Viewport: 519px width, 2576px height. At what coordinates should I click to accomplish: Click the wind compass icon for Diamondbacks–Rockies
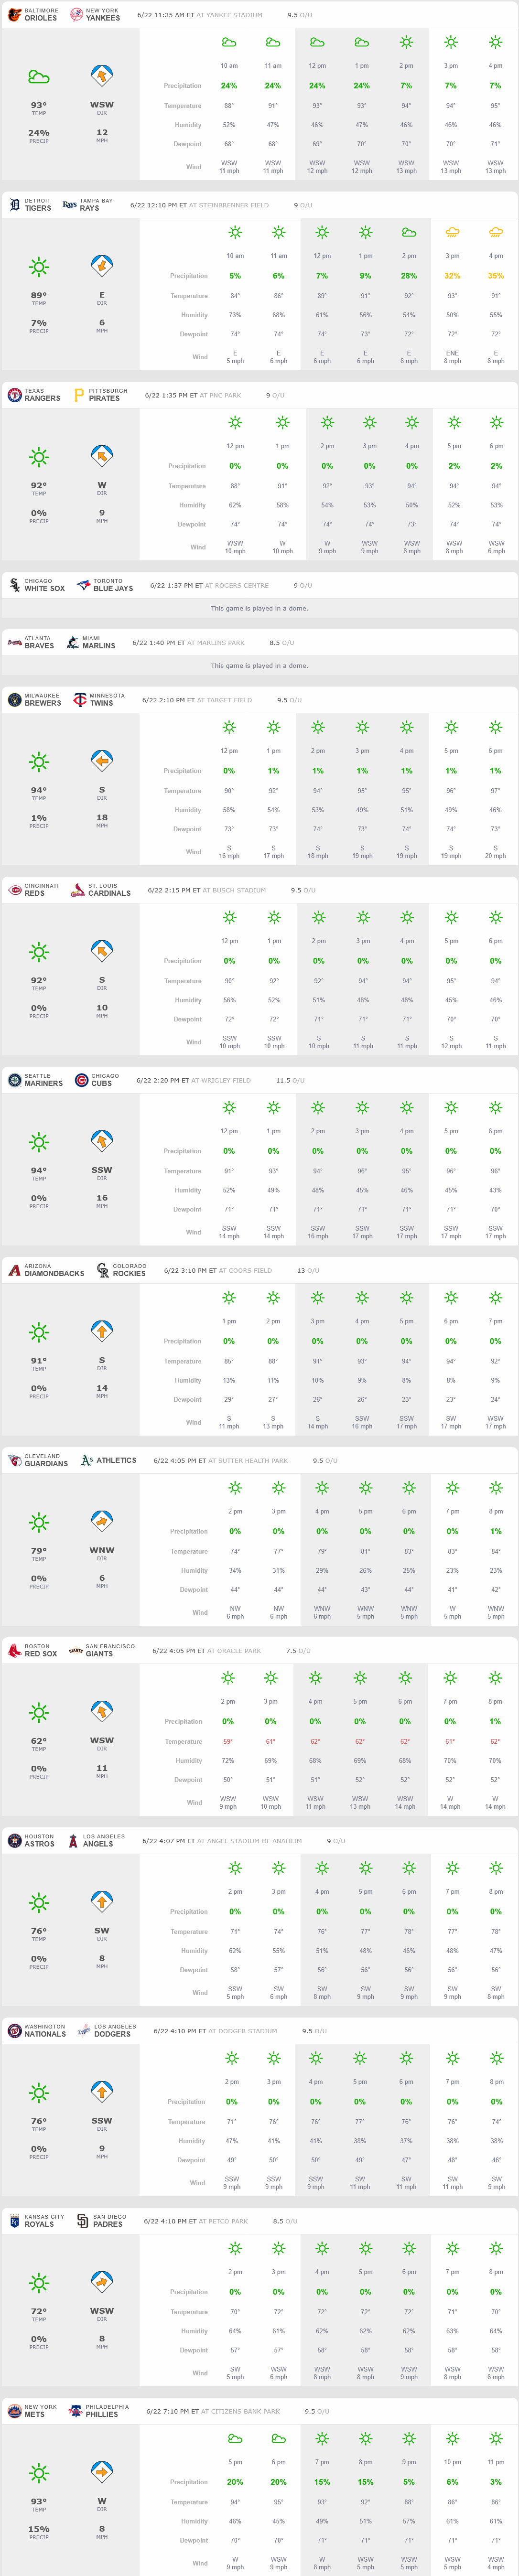click(101, 1331)
